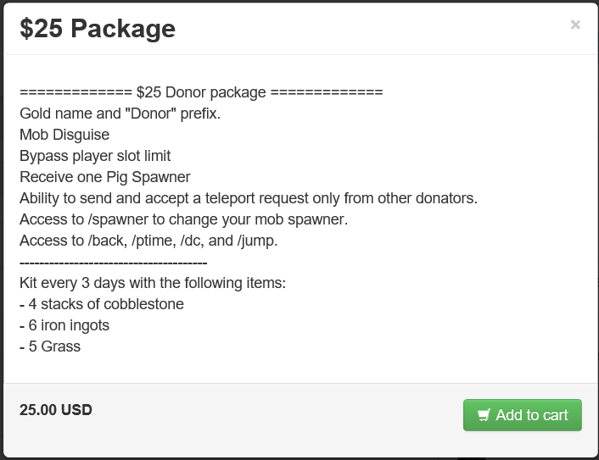Select the Access to /back line
This screenshot has height=460, width=599.
coord(148,241)
